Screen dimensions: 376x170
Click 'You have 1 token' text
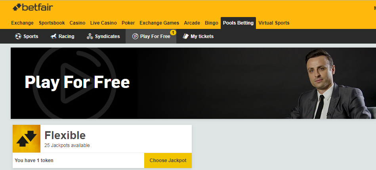click(34, 160)
